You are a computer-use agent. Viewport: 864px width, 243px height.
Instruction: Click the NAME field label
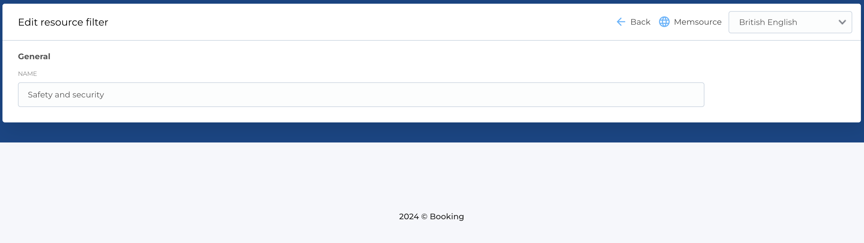tap(28, 74)
